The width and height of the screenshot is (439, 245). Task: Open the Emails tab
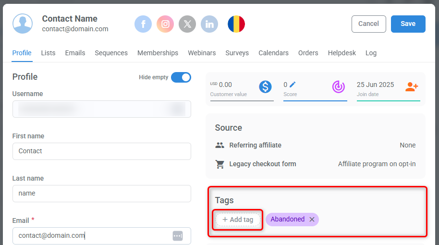click(75, 53)
